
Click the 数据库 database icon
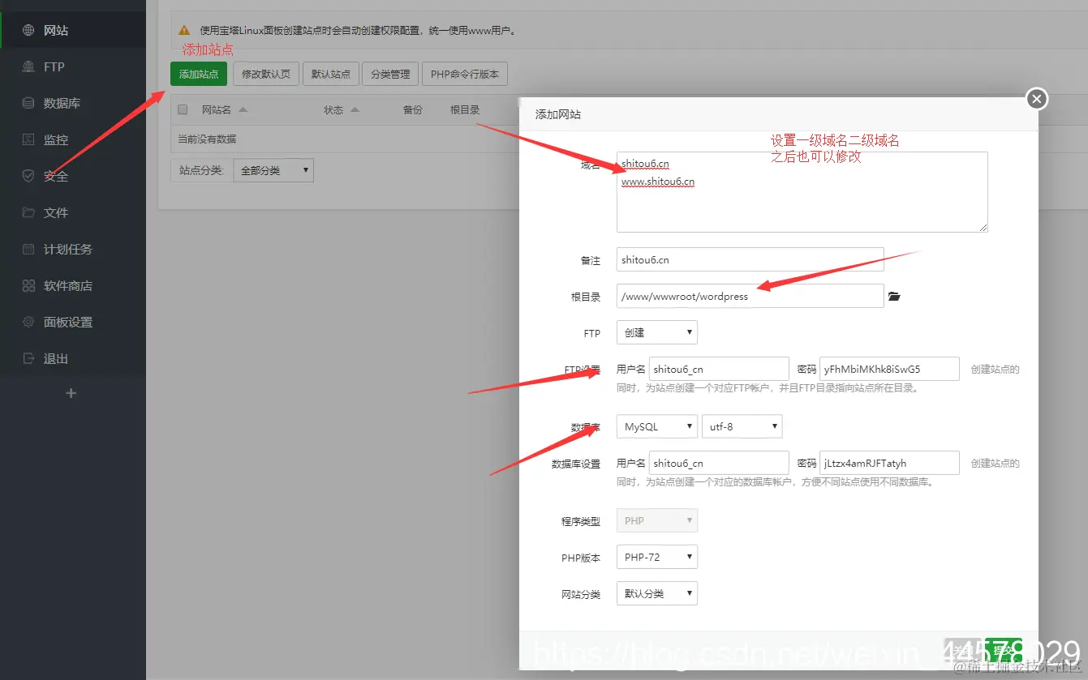point(28,104)
